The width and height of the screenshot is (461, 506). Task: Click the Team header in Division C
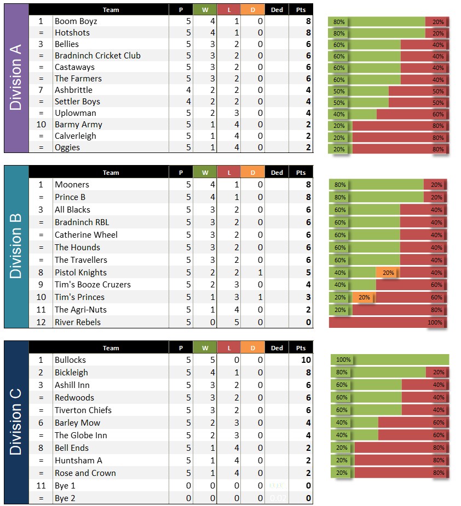[x=111, y=348]
